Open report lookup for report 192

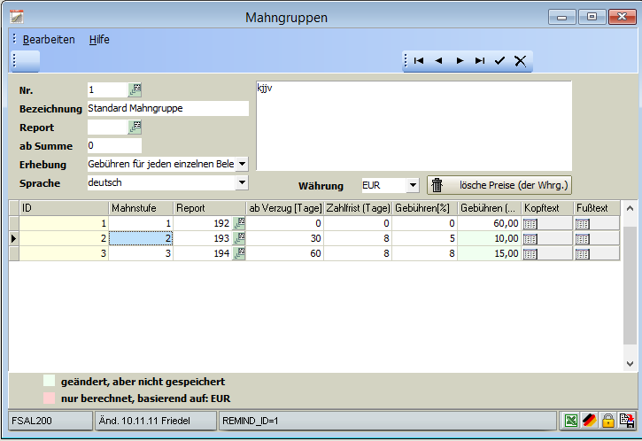pos(239,223)
